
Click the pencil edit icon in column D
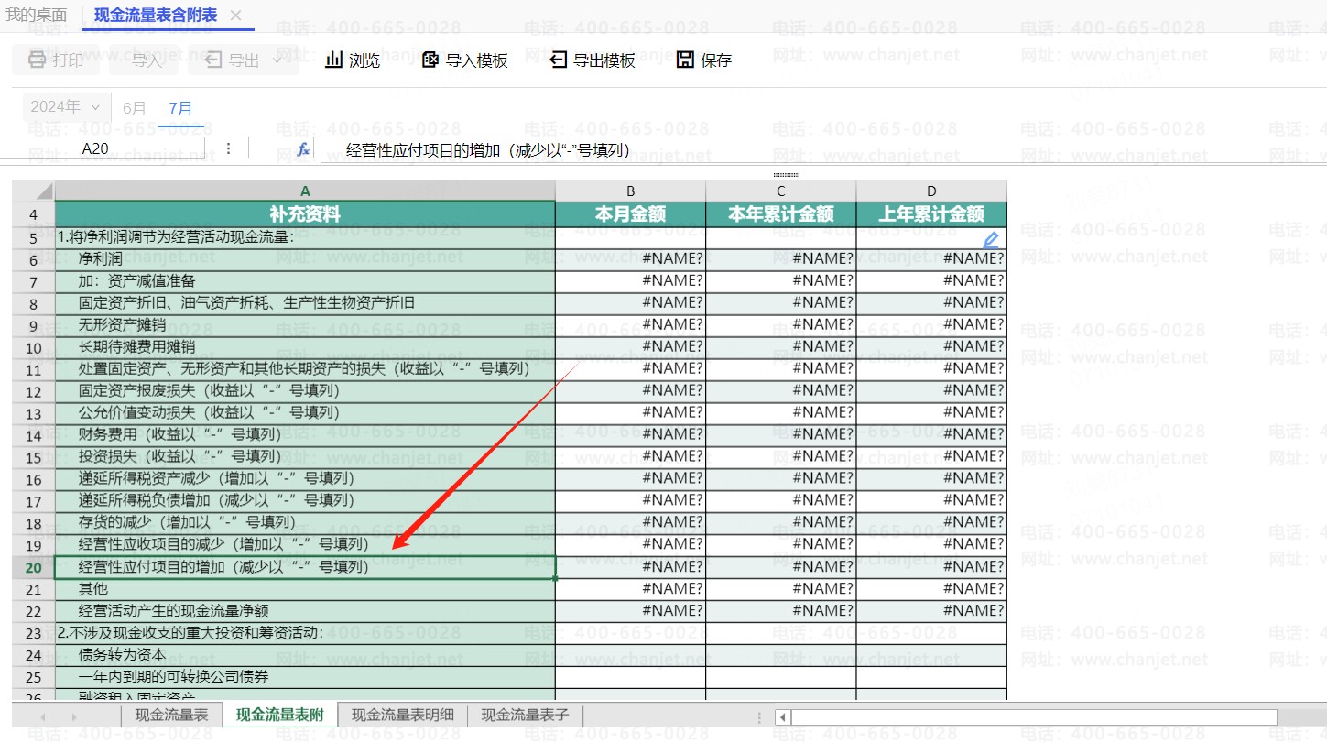(x=991, y=240)
